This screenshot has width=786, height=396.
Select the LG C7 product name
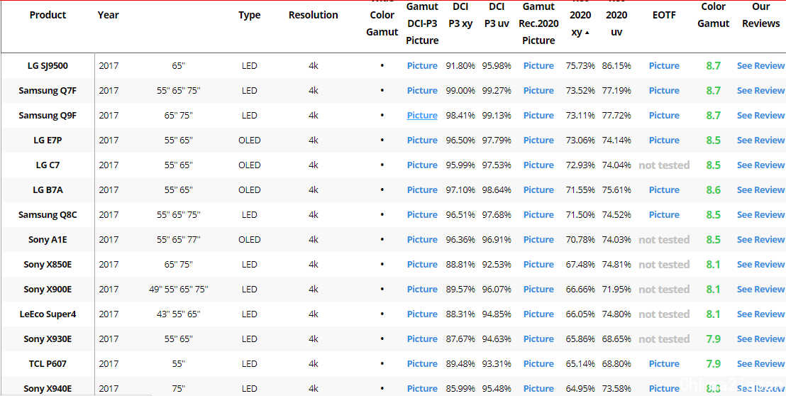(x=48, y=165)
